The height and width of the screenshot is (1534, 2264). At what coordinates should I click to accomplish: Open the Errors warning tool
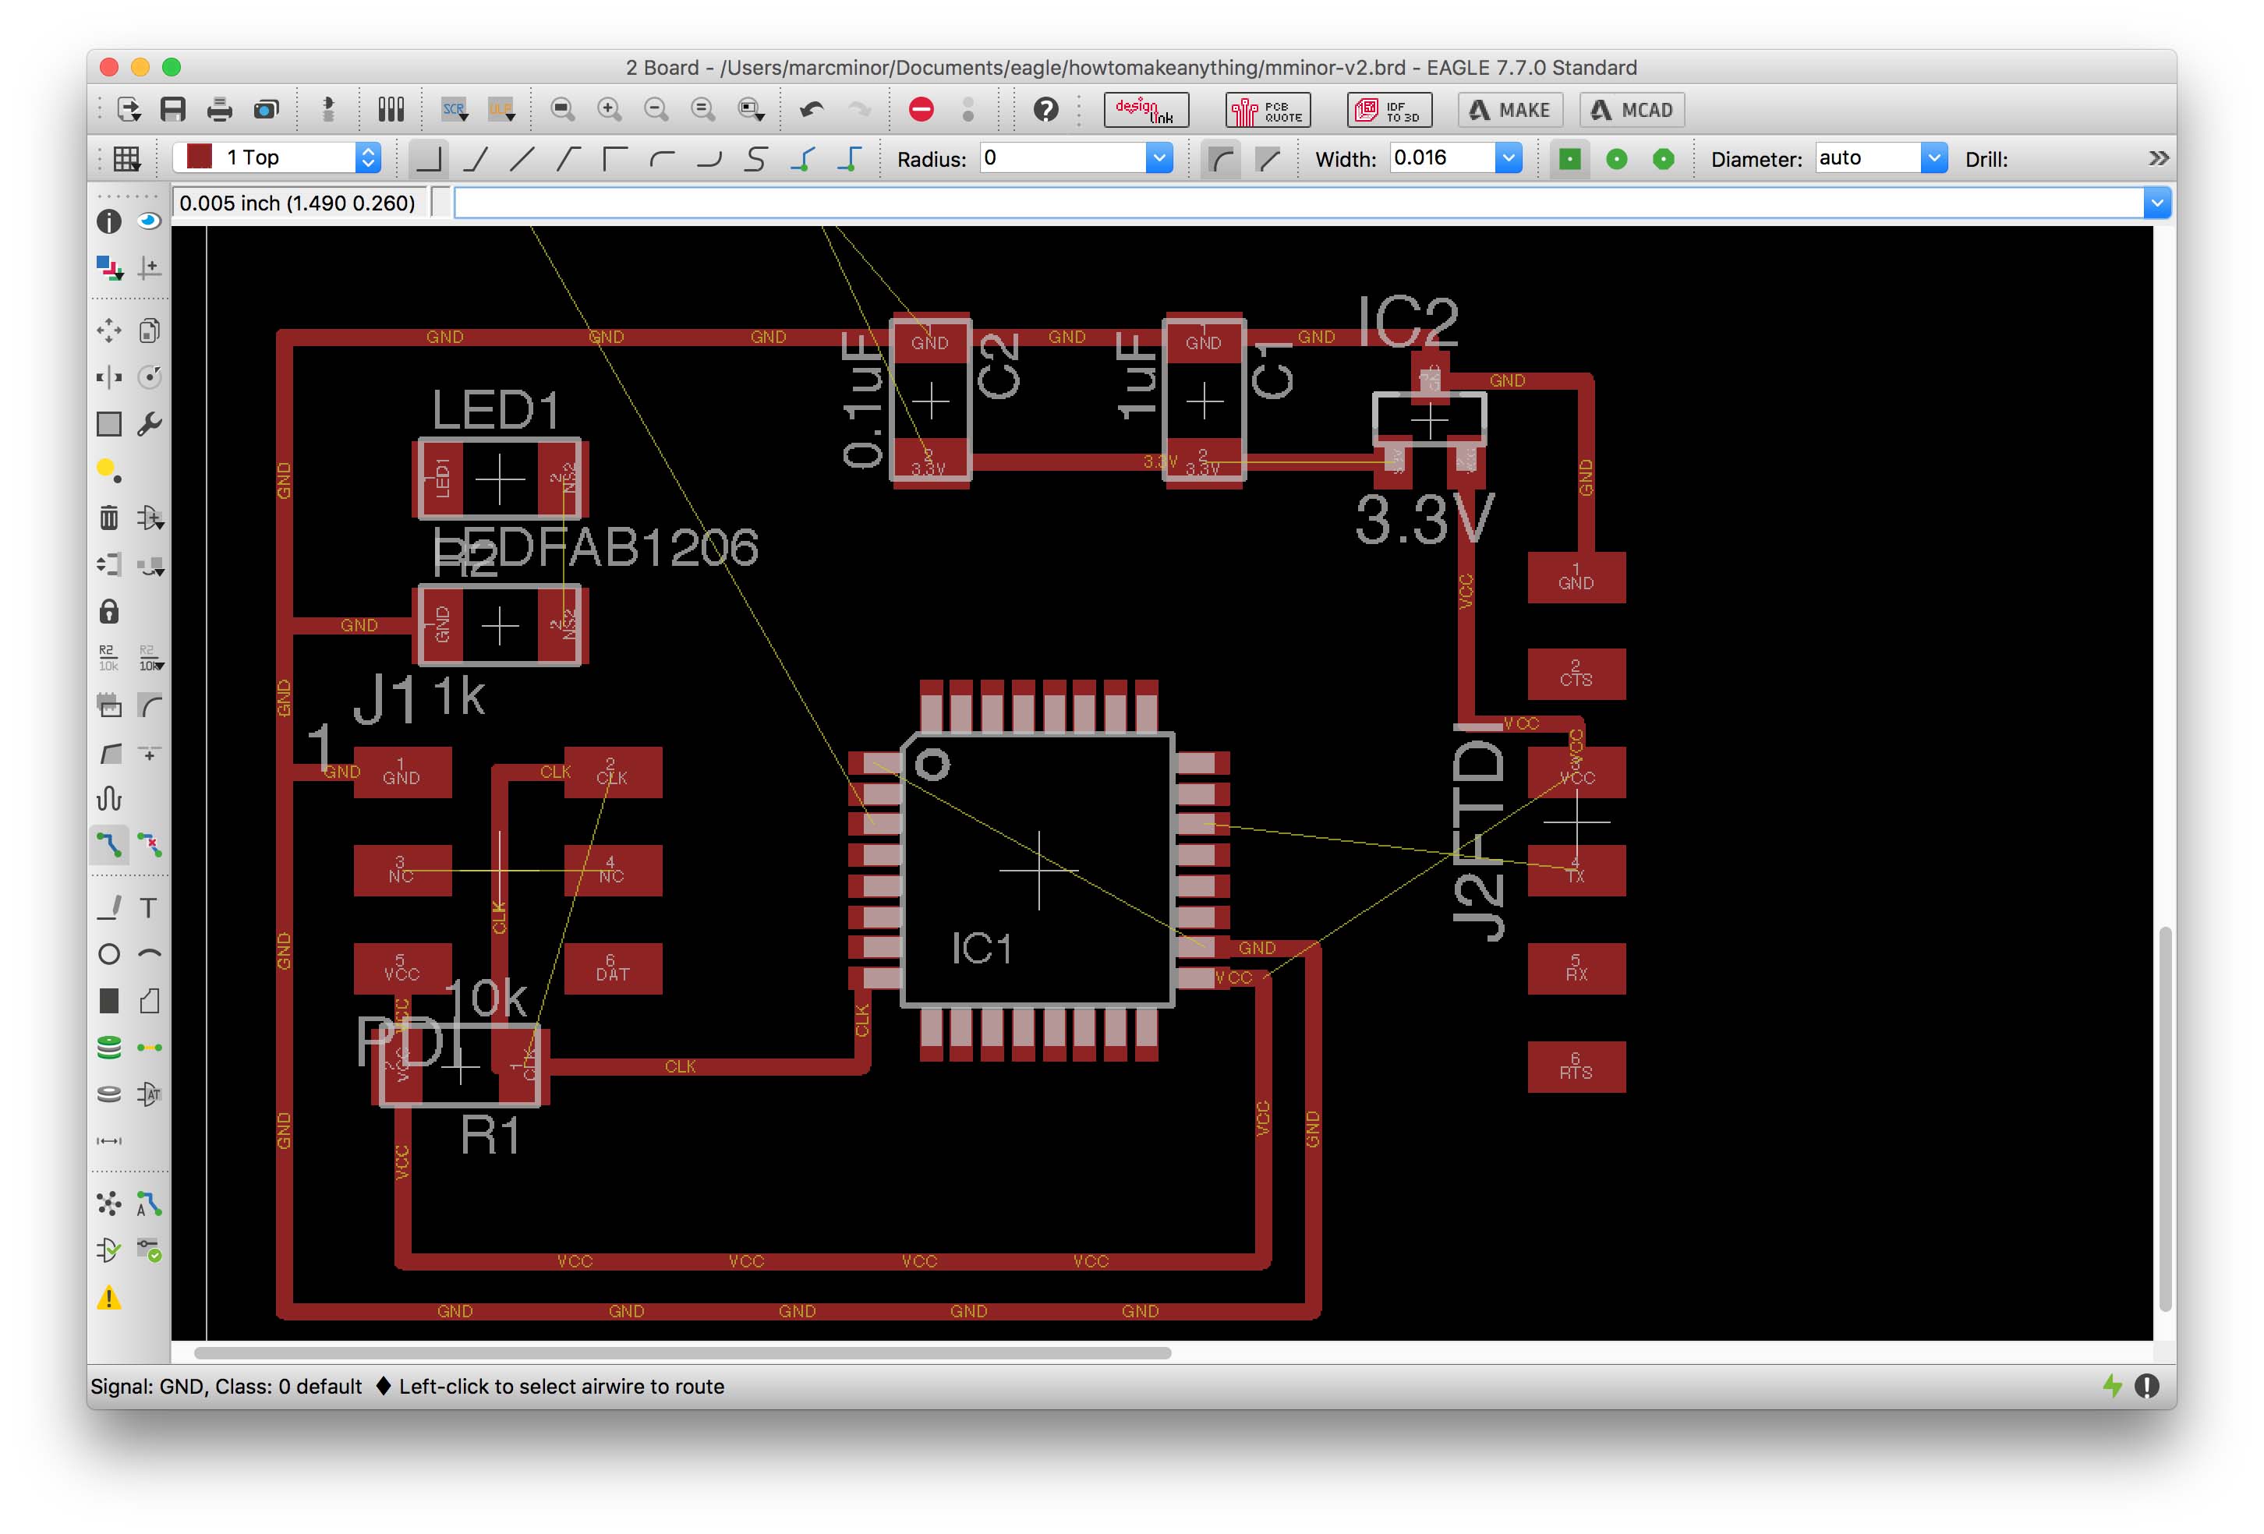109,1299
